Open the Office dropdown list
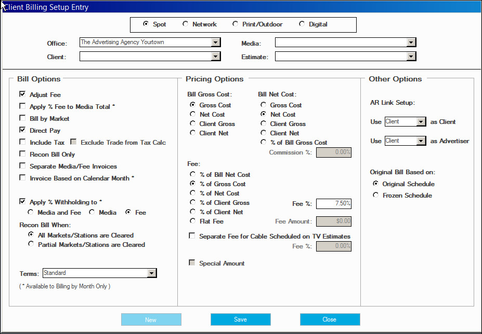 tap(216, 43)
